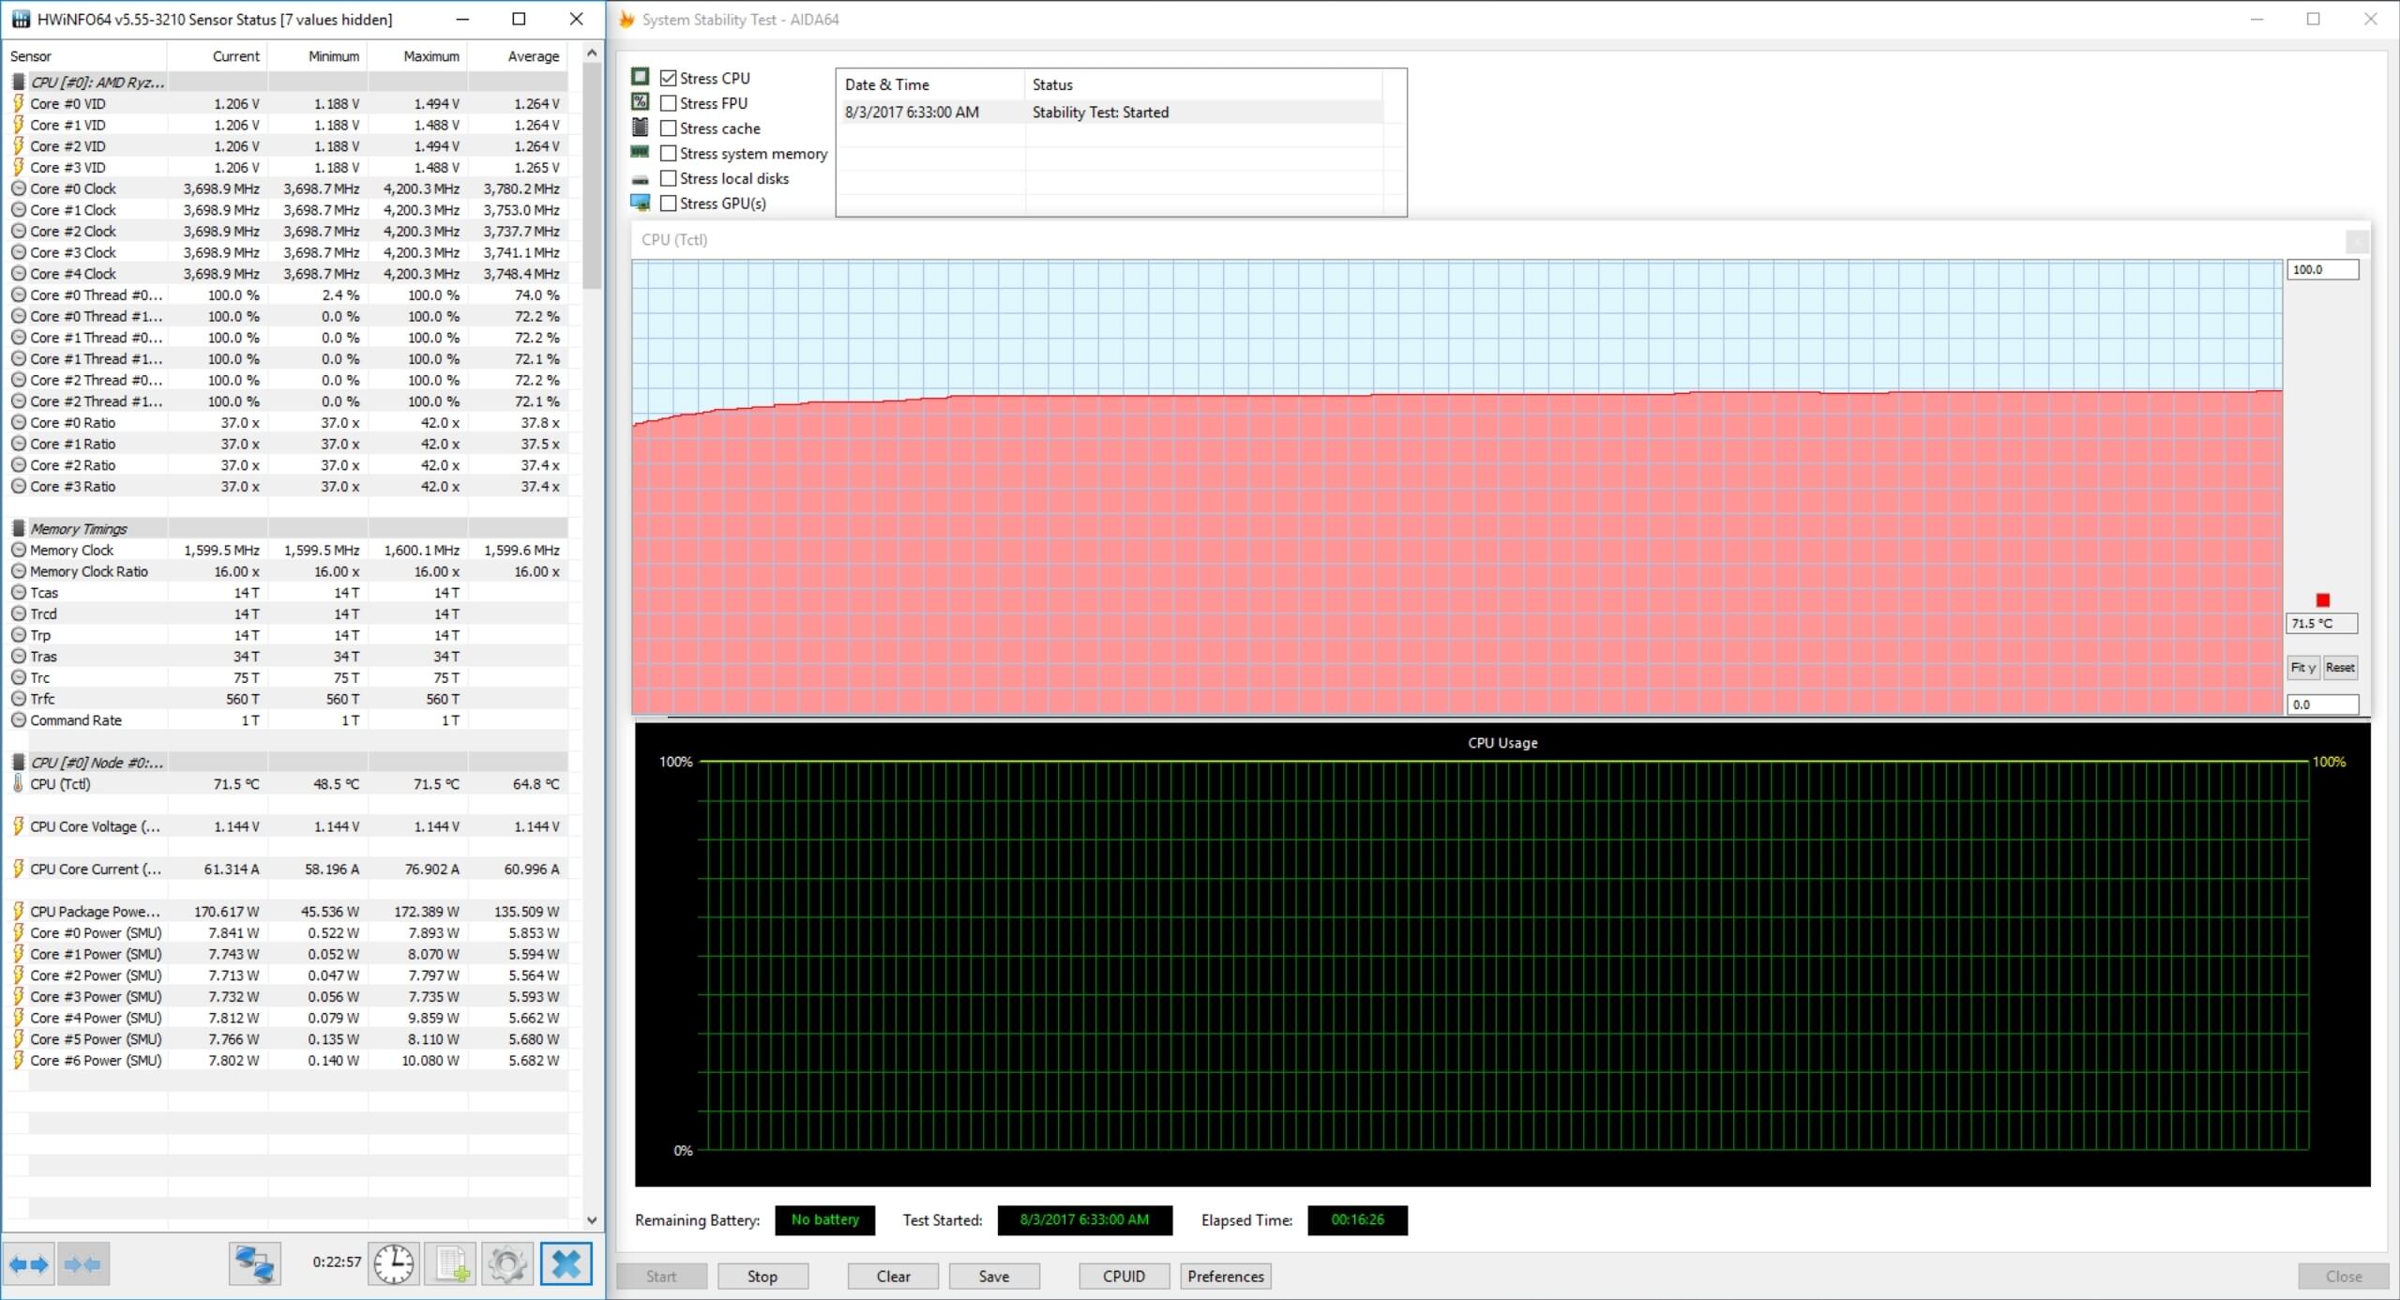Open HWiNFO sensor settings gear icon
Viewport: 2400px width, 1300px height.
(507, 1264)
